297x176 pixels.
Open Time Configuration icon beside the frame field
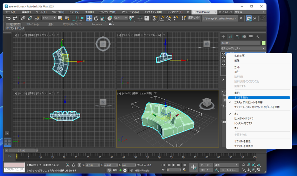coord(184,170)
